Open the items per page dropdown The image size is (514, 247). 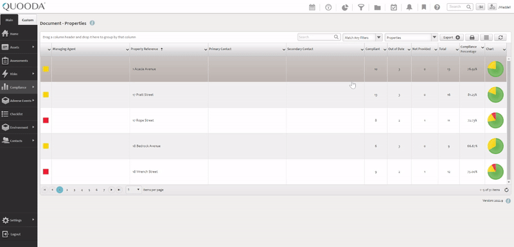138,189
